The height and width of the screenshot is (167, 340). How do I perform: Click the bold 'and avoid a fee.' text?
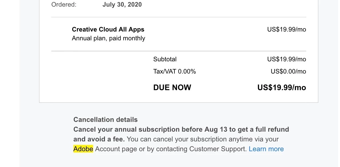(x=99, y=139)
